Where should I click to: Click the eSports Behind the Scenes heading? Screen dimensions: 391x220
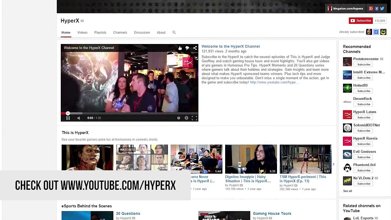pyautogui.click(x=87, y=206)
